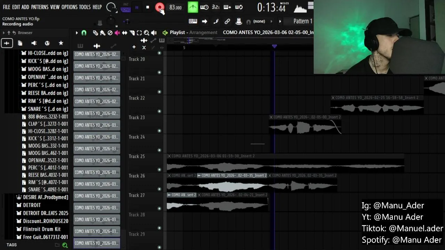Click the plus icon above track list
Viewport: 445px width, 250px height.
(134, 47)
